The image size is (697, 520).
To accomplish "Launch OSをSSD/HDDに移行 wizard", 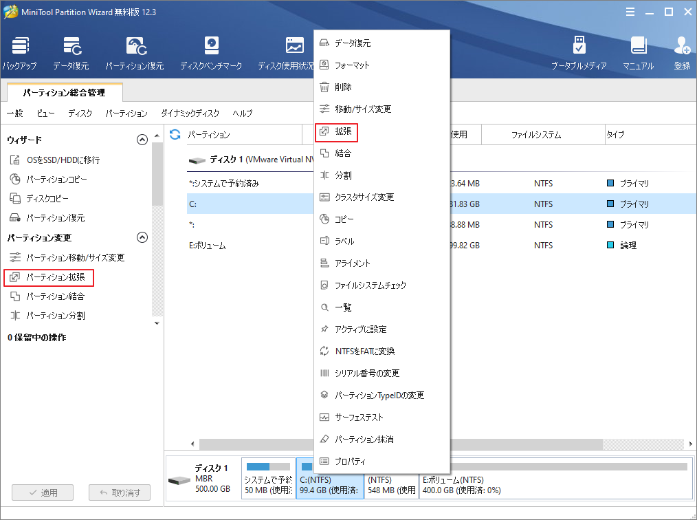I will [55, 160].
